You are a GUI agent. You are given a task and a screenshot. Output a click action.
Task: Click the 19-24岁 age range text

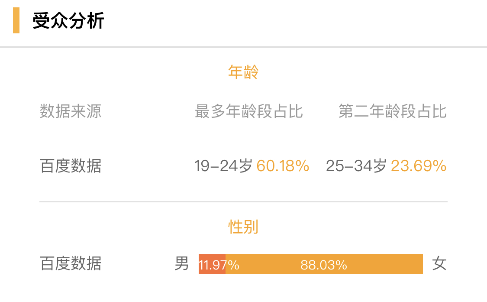[x=223, y=166]
